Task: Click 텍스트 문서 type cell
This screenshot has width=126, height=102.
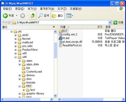Action: click(112, 45)
